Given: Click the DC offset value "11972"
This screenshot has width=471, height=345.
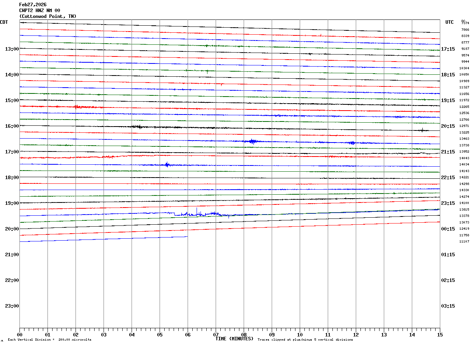Looking at the screenshot, I should point(464,100).
